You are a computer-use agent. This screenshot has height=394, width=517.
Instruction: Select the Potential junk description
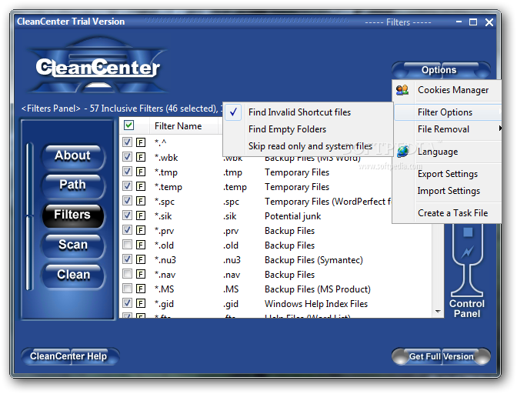pos(293,216)
